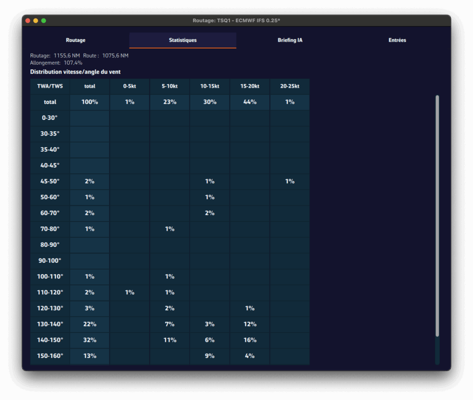Open the Briefing IA tab

(x=290, y=40)
